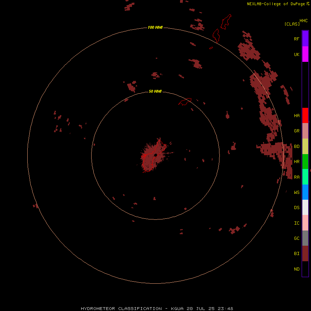Screen dimensions: 311x311
Task: Click the HYDROMETEOR CLASSIFICATION title text
Action: coord(121,309)
